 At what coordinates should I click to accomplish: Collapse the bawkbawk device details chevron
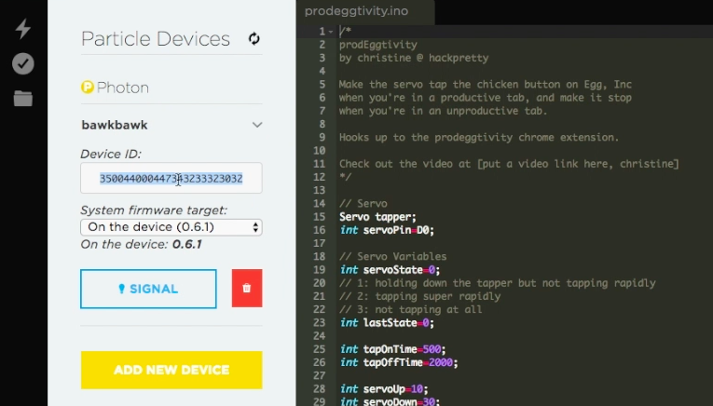[x=257, y=125]
